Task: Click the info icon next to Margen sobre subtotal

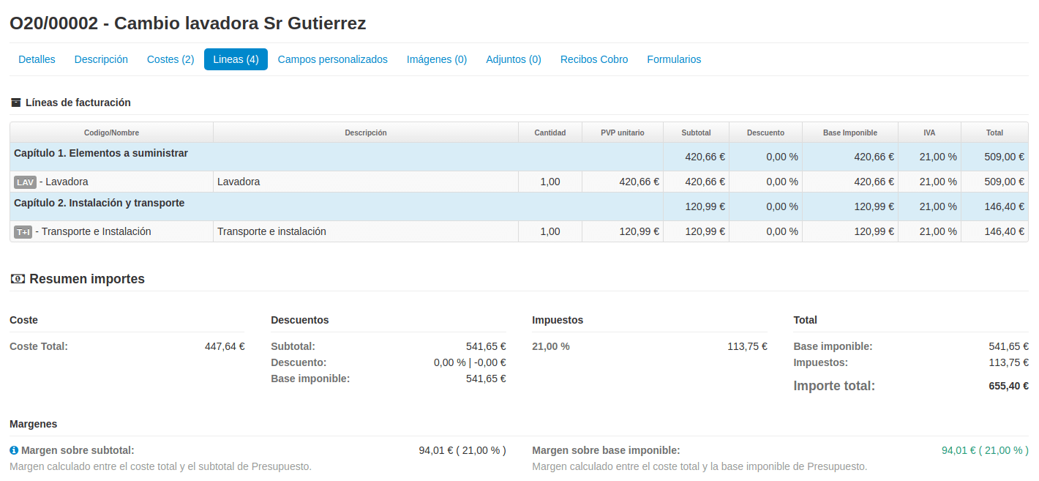Action: pyautogui.click(x=14, y=450)
